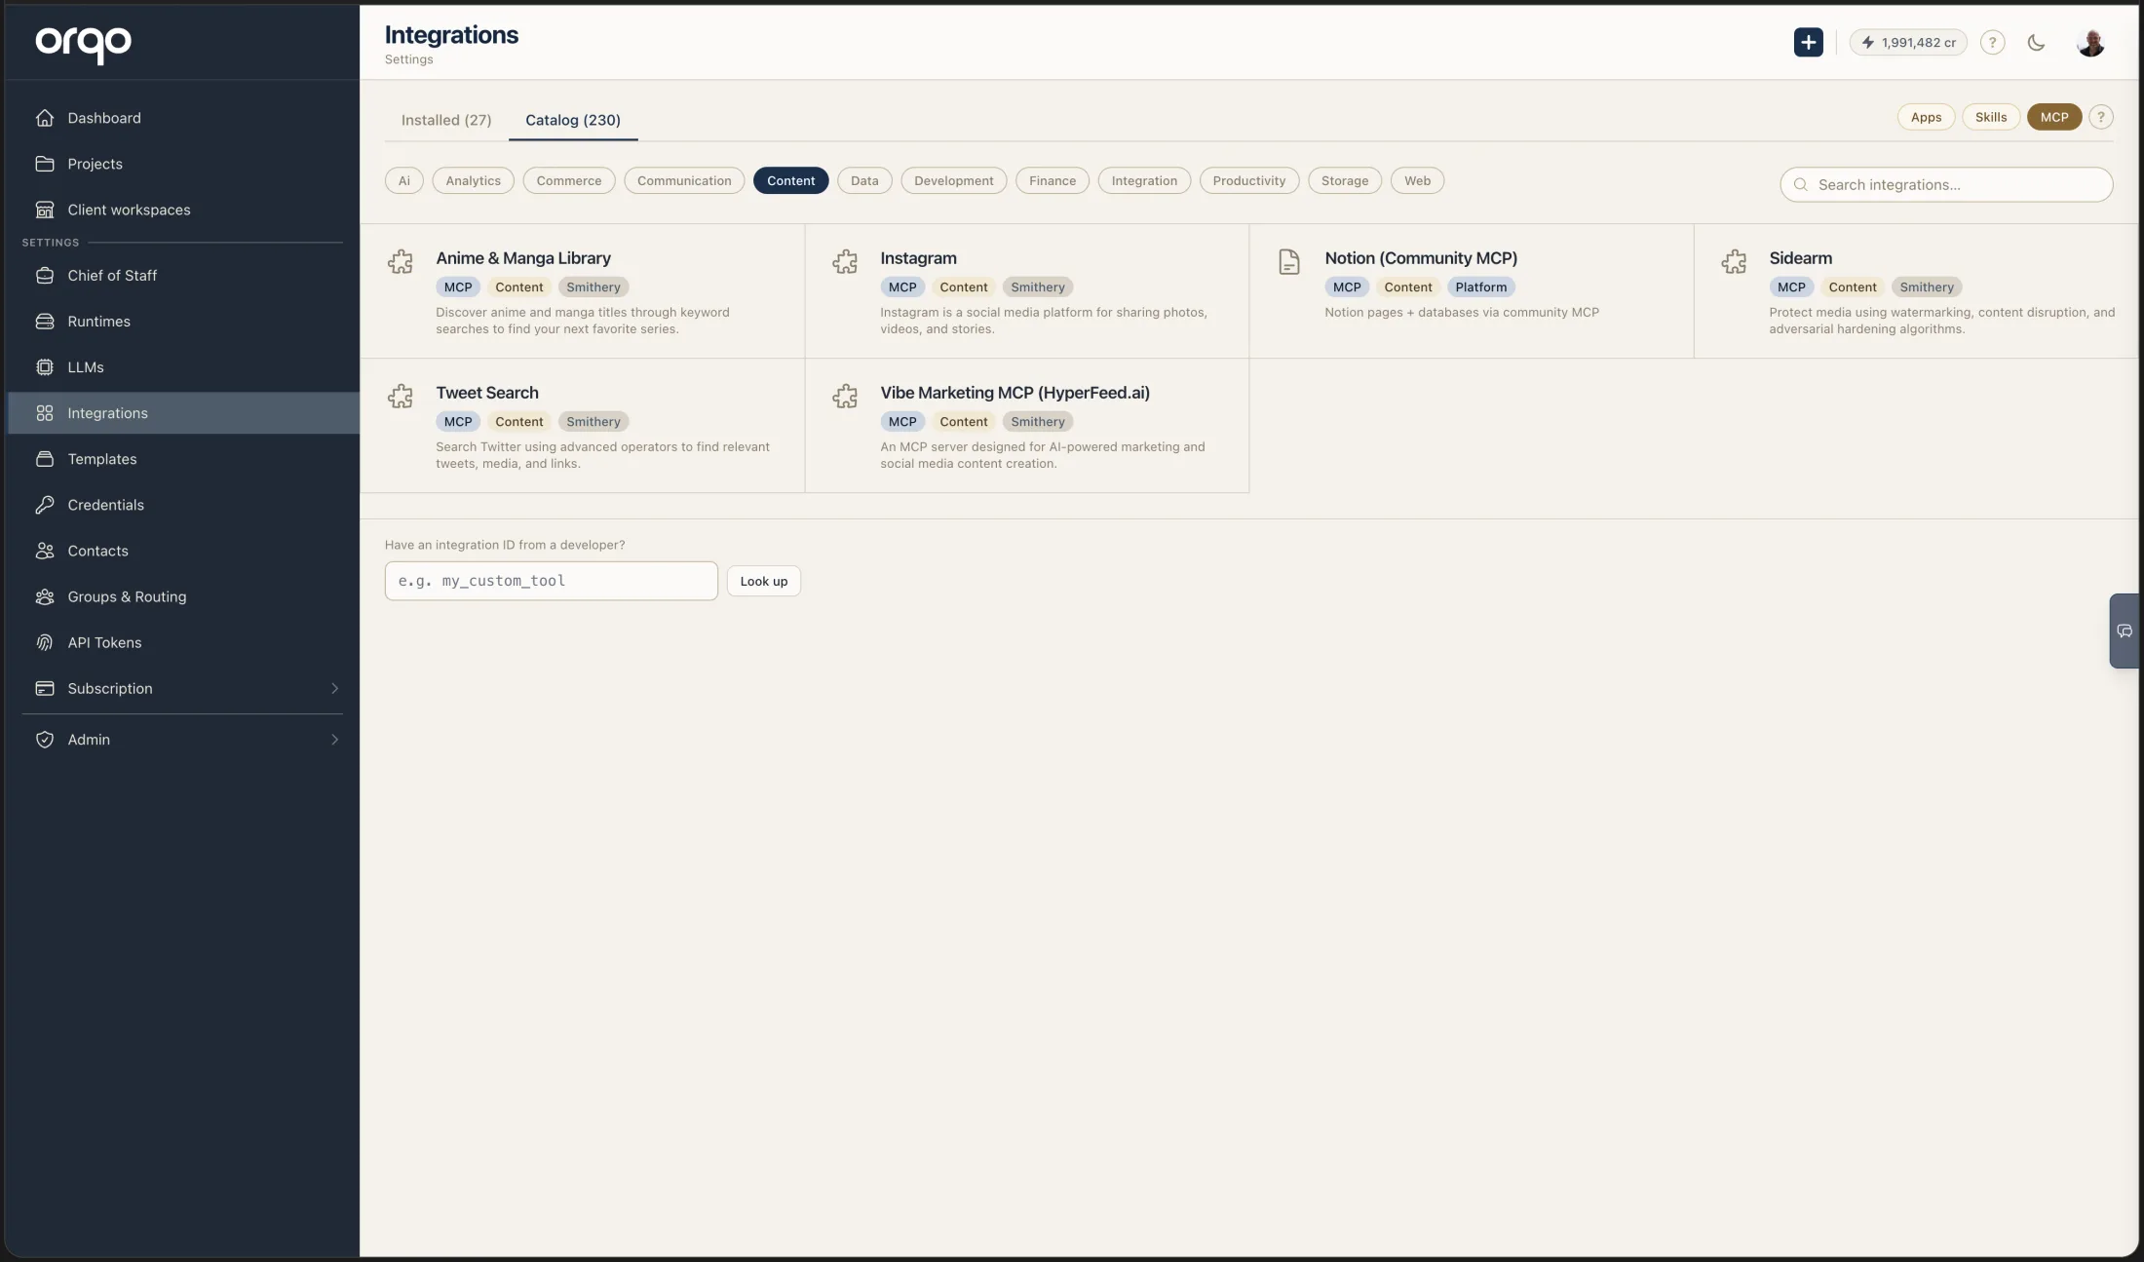Screen dimensions: 2144x1262
Task: Click the API Tokens fingerprint icon
Action: (x=45, y=642)
